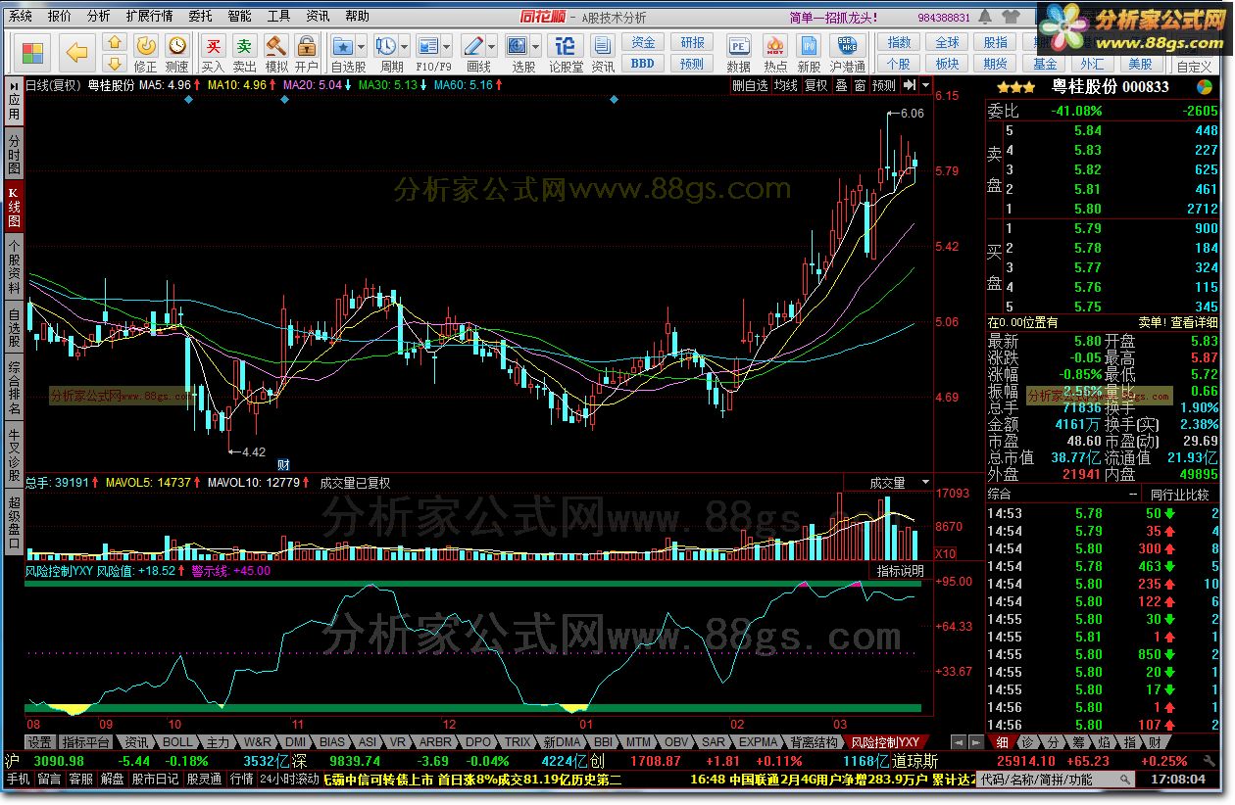
Task: Expand the 画线 dropdown arrow
Action: click(491, 46)
